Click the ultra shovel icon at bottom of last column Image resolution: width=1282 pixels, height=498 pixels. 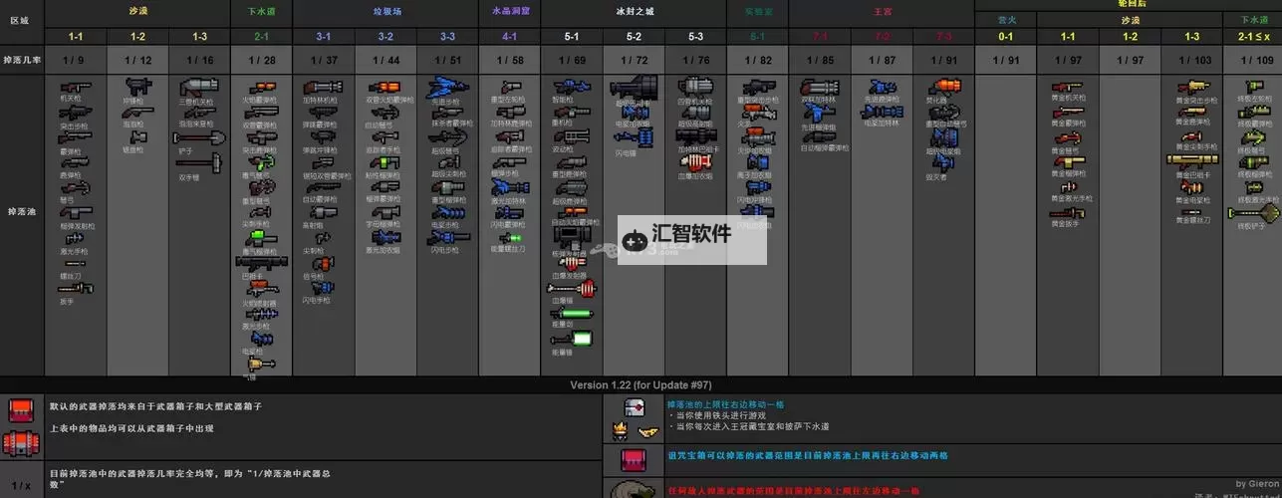pos(1253,213)
